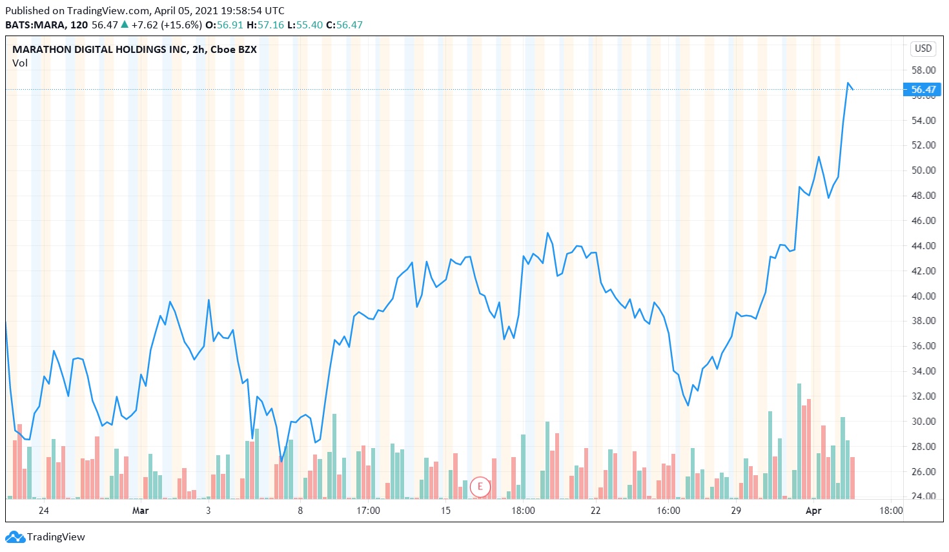Click the 29 date axis label

pos(736,511)
